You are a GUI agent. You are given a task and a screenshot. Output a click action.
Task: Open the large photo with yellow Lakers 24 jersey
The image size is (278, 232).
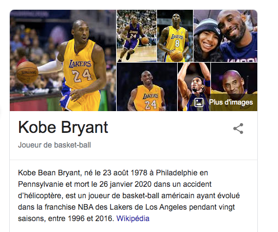(63, 60)
